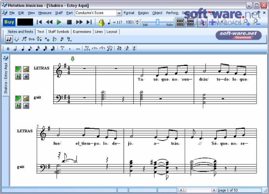Choose the sixteenth note duration
The height and width of the screenshot is (194, 269).
pyautogui.click(x=37, y=49)
